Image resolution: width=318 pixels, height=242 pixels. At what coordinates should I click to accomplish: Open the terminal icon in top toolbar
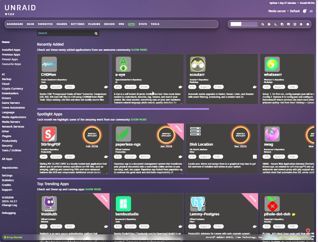pos(275,24)
